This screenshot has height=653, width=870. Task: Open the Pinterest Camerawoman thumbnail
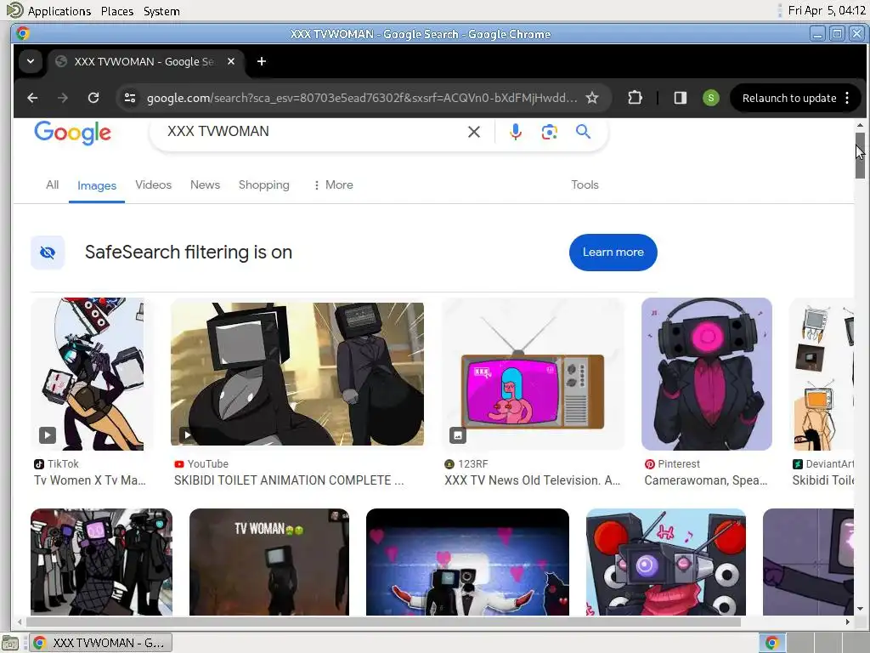tap(706, 374)
